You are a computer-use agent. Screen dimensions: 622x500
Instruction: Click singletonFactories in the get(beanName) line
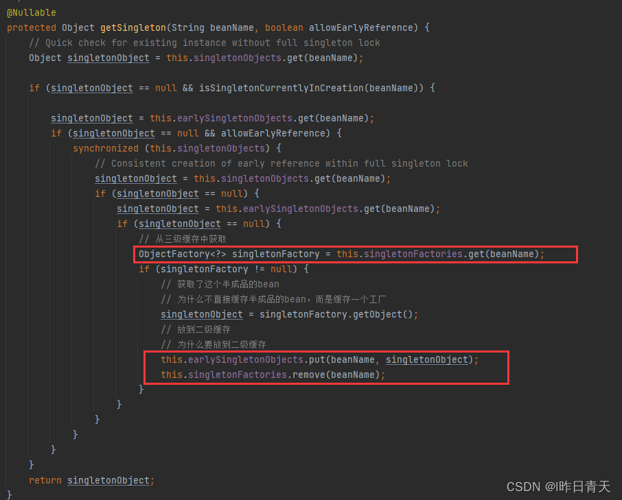[x=413, y=254]
